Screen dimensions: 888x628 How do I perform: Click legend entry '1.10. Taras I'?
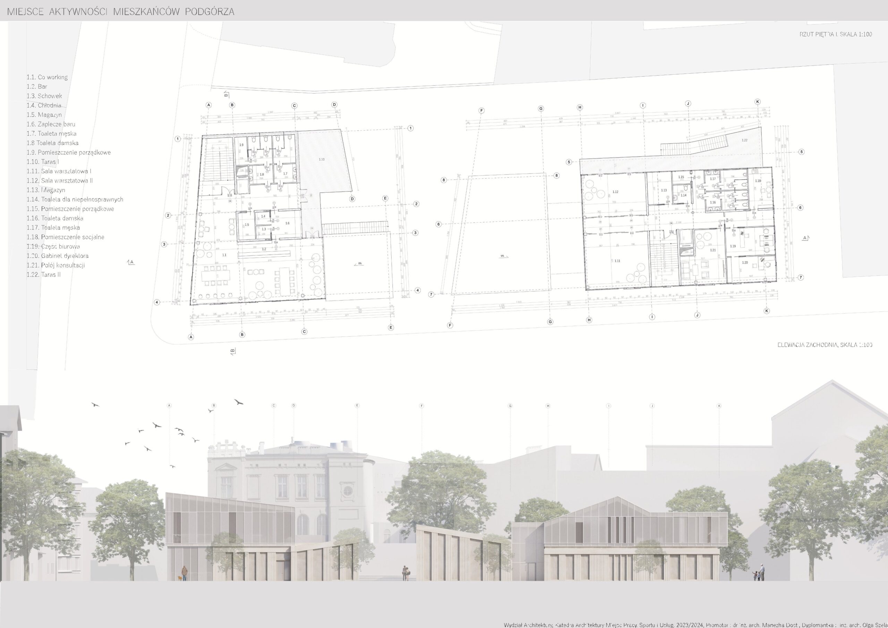pos(43,162)
